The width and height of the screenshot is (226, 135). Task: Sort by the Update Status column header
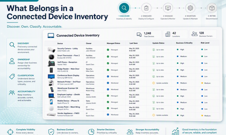(x=158, y=43)
